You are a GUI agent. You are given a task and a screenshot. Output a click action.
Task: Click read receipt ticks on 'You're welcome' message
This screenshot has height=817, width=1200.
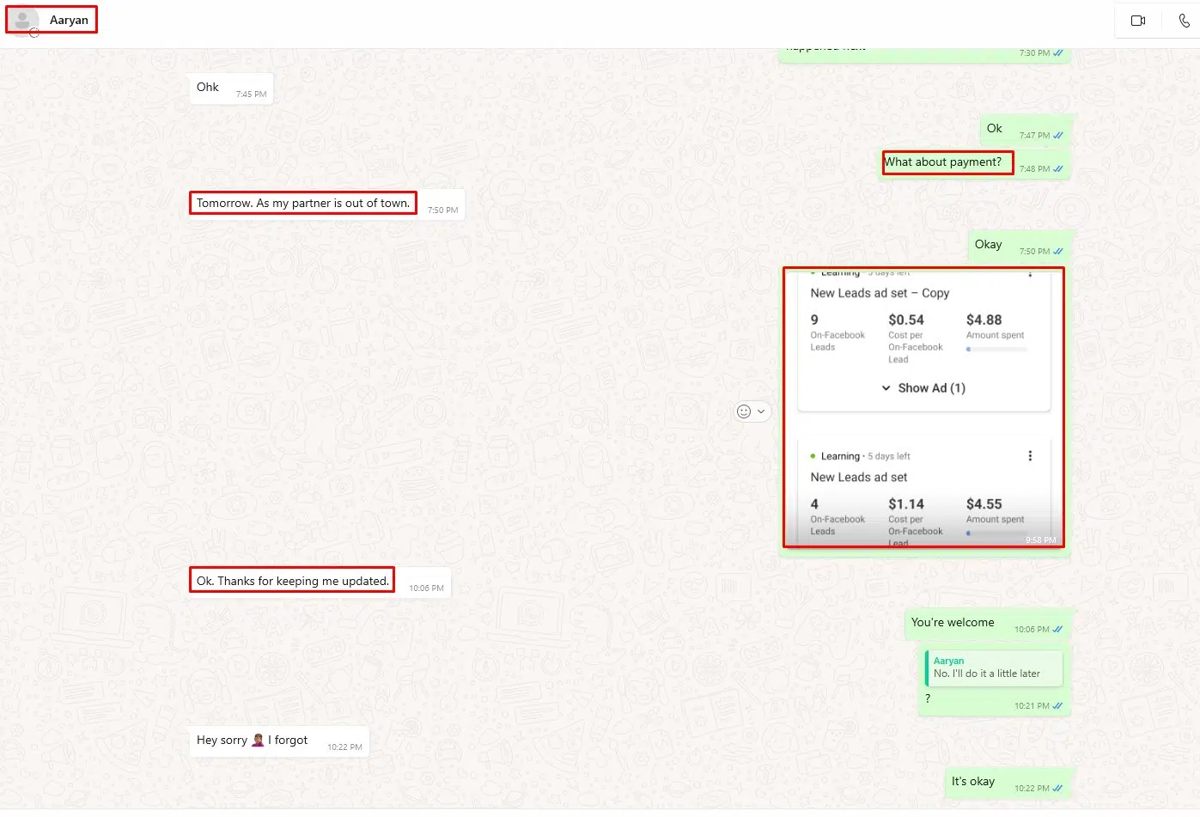click(1057, 630)
